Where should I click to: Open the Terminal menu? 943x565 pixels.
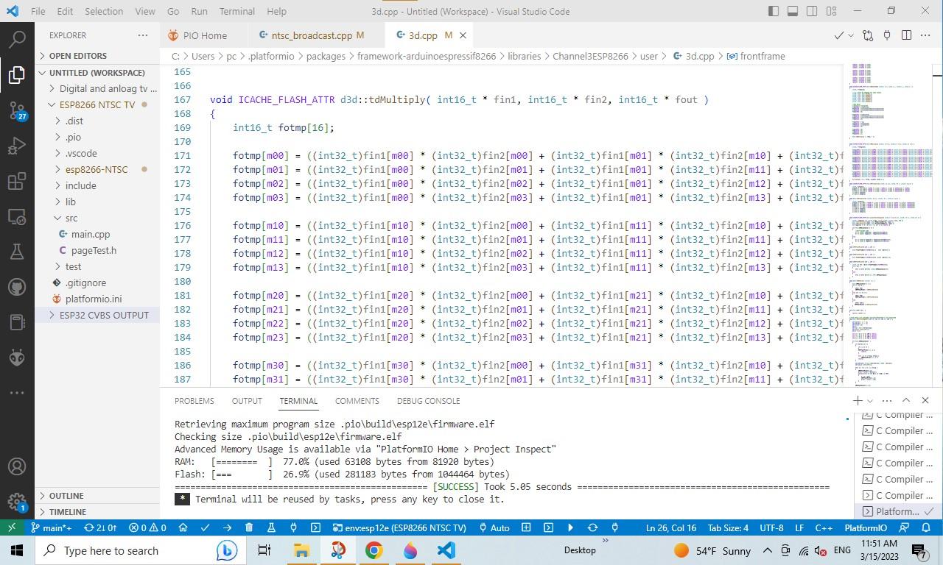point(236,11)
